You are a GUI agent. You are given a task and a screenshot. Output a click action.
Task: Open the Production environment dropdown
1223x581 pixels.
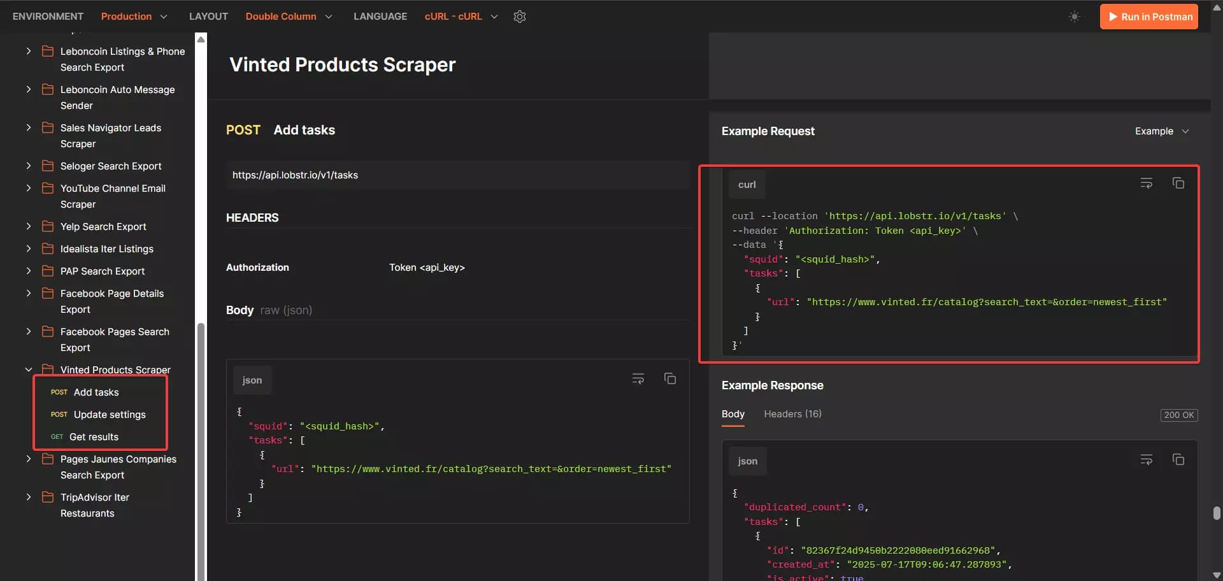click(134, 16)
